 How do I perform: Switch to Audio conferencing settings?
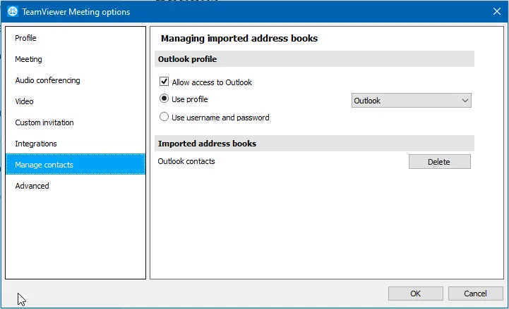point(76,80)
